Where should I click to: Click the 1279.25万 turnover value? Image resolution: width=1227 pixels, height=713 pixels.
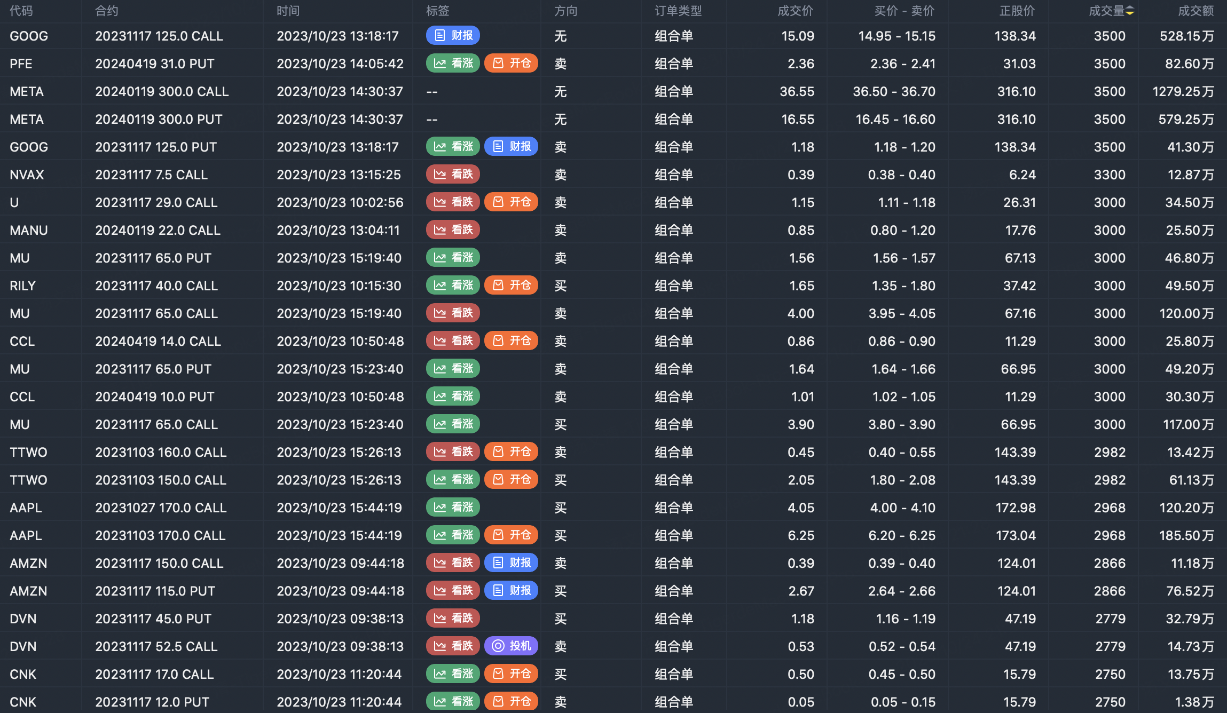point(1183,92)
